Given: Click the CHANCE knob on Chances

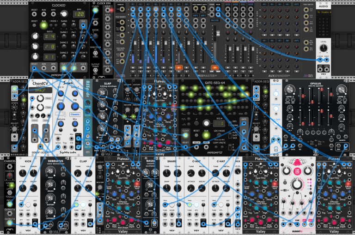Looking at the screenshot, I should tap(10, 176).
